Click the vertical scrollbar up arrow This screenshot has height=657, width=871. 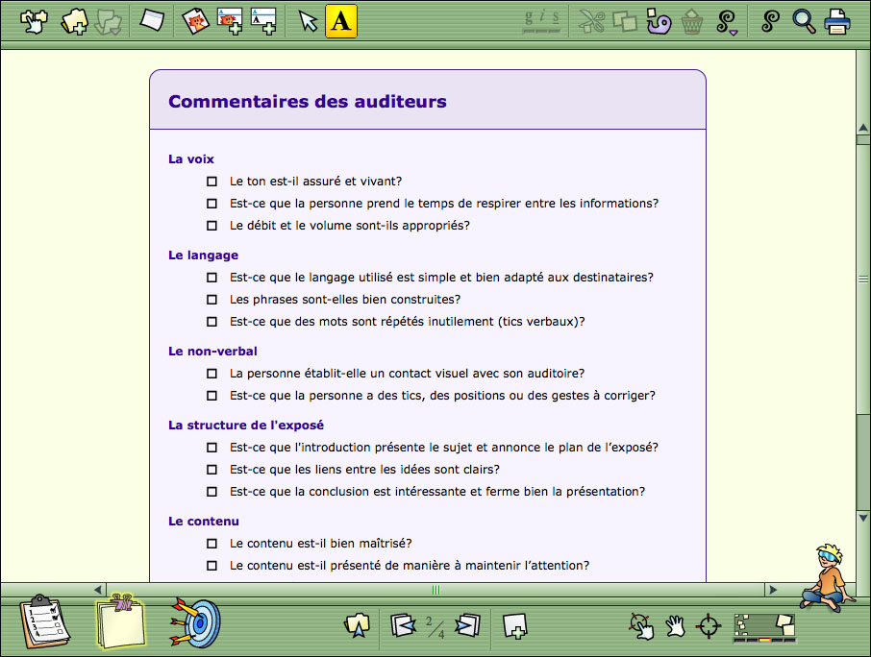pos(863,128)
